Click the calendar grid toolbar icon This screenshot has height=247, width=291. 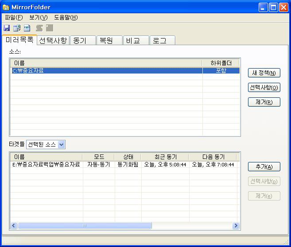tap(17, 28)
